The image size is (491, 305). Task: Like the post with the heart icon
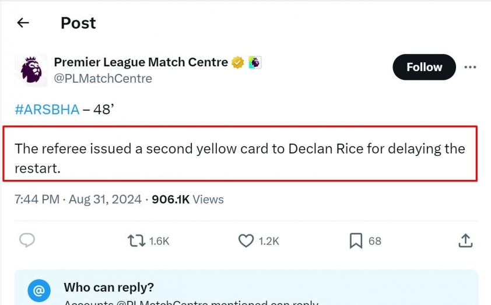pos(246,241)
